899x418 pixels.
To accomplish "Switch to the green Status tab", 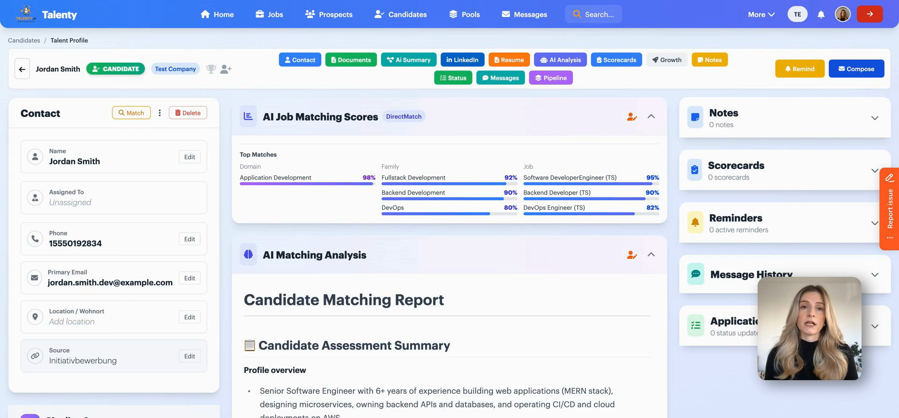I will tap(453, 78).
